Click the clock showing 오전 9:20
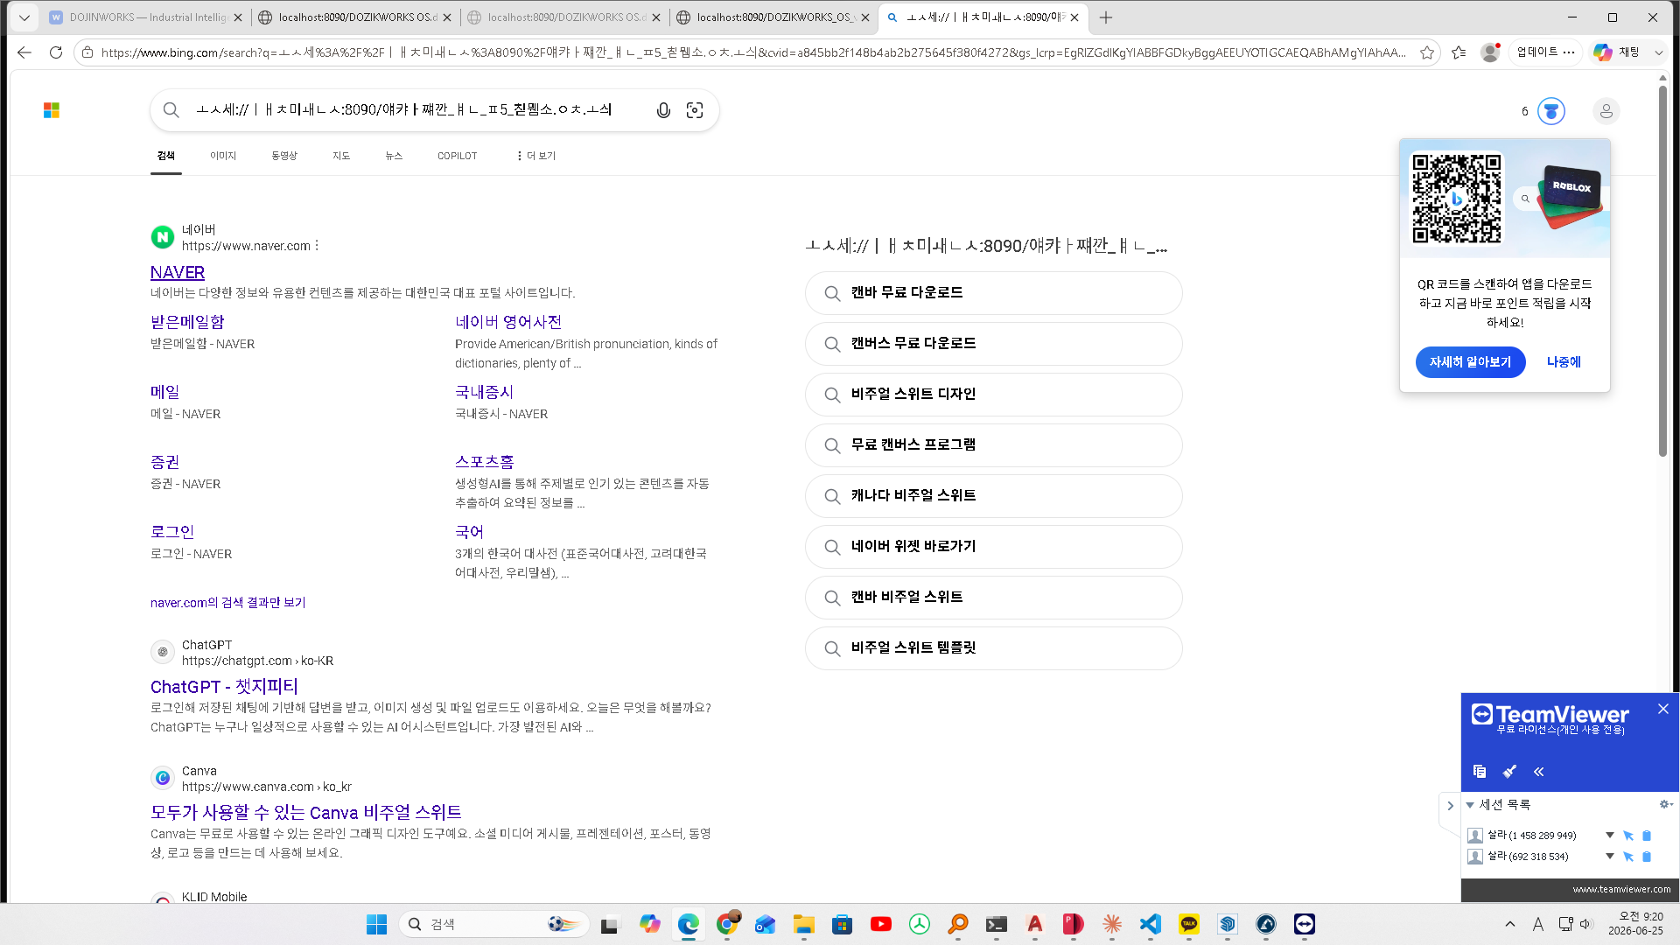 click(x=1635, y=924)
